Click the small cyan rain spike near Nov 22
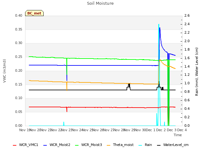The height and width of the screenshot is (151, 201). point(64,124)
